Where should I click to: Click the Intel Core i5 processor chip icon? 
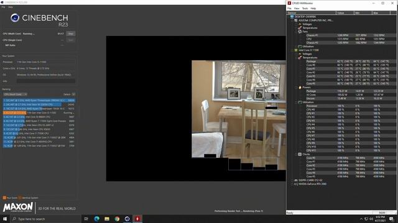296,50
